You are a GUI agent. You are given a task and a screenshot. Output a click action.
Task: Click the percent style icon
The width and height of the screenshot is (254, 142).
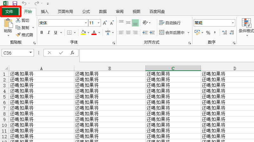tap(208, 33)
